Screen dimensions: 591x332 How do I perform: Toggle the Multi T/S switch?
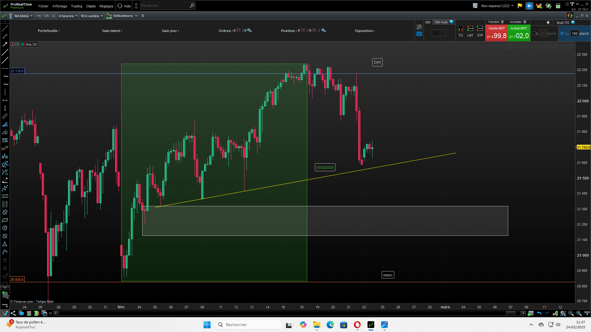(549, 22)
